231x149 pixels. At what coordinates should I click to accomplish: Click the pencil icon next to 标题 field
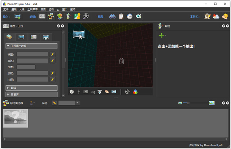coord(52,54)
